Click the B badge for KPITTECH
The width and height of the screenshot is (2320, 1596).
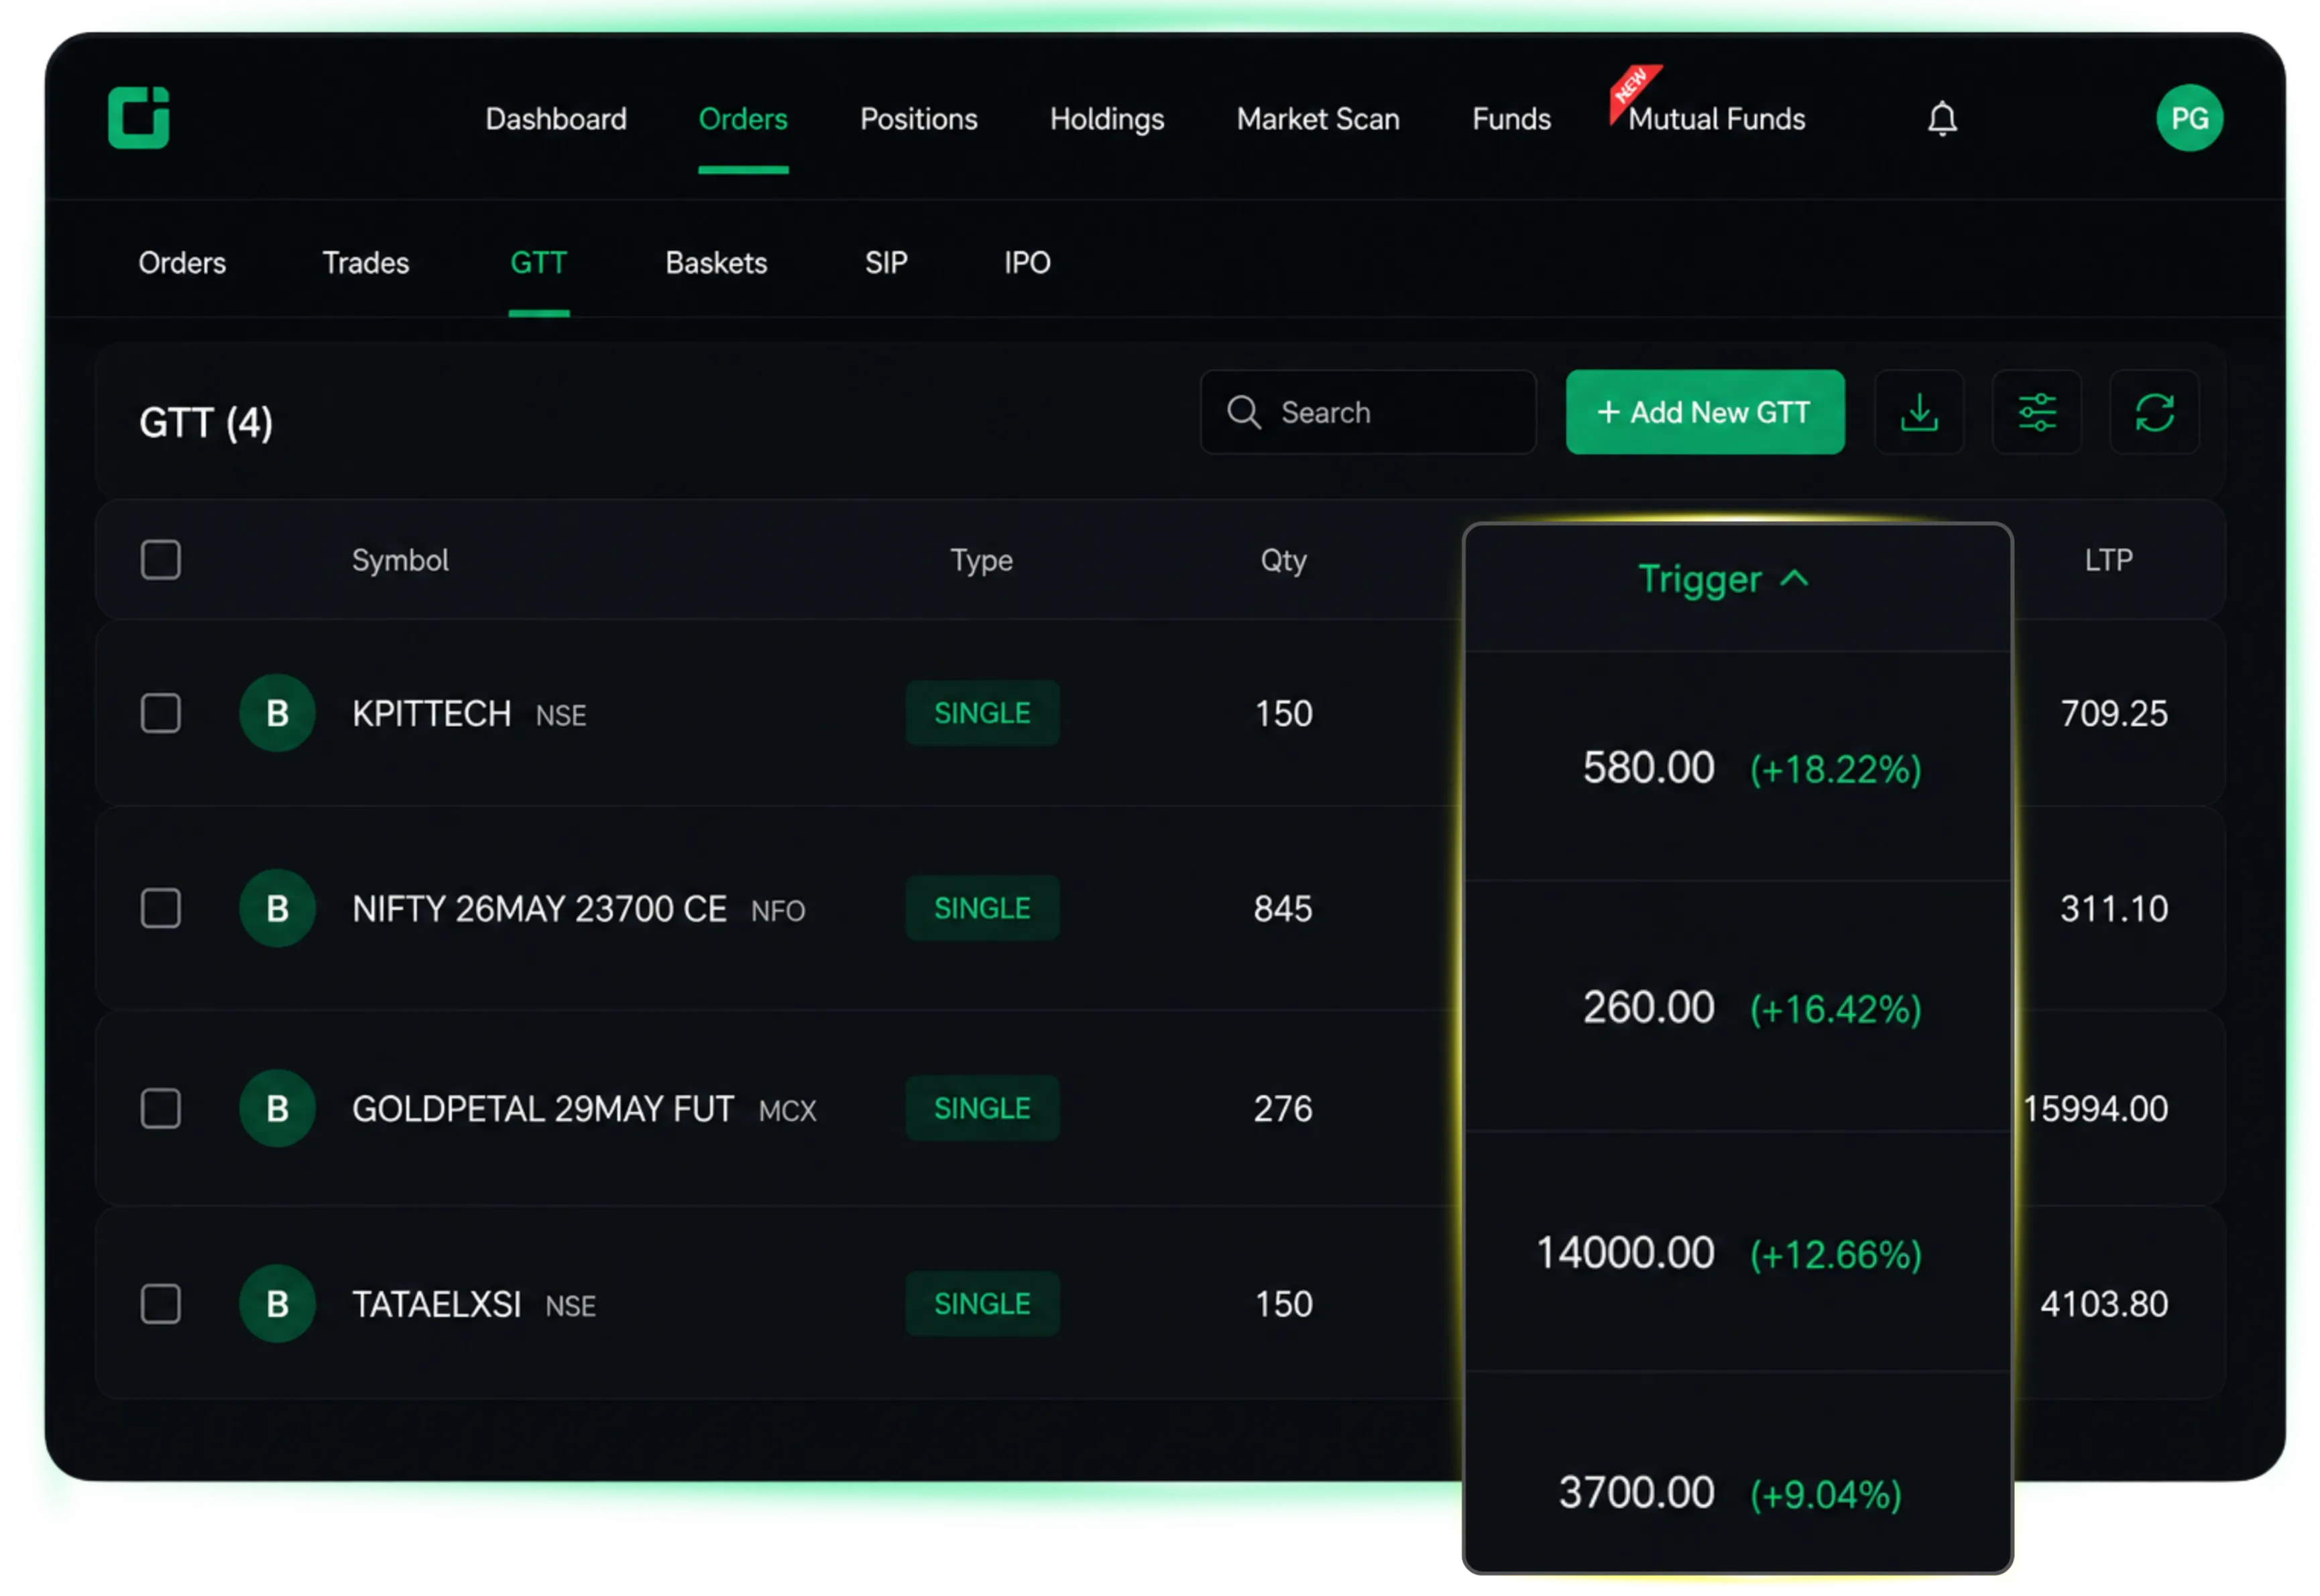pyautogui.click(x=277, y=713)
